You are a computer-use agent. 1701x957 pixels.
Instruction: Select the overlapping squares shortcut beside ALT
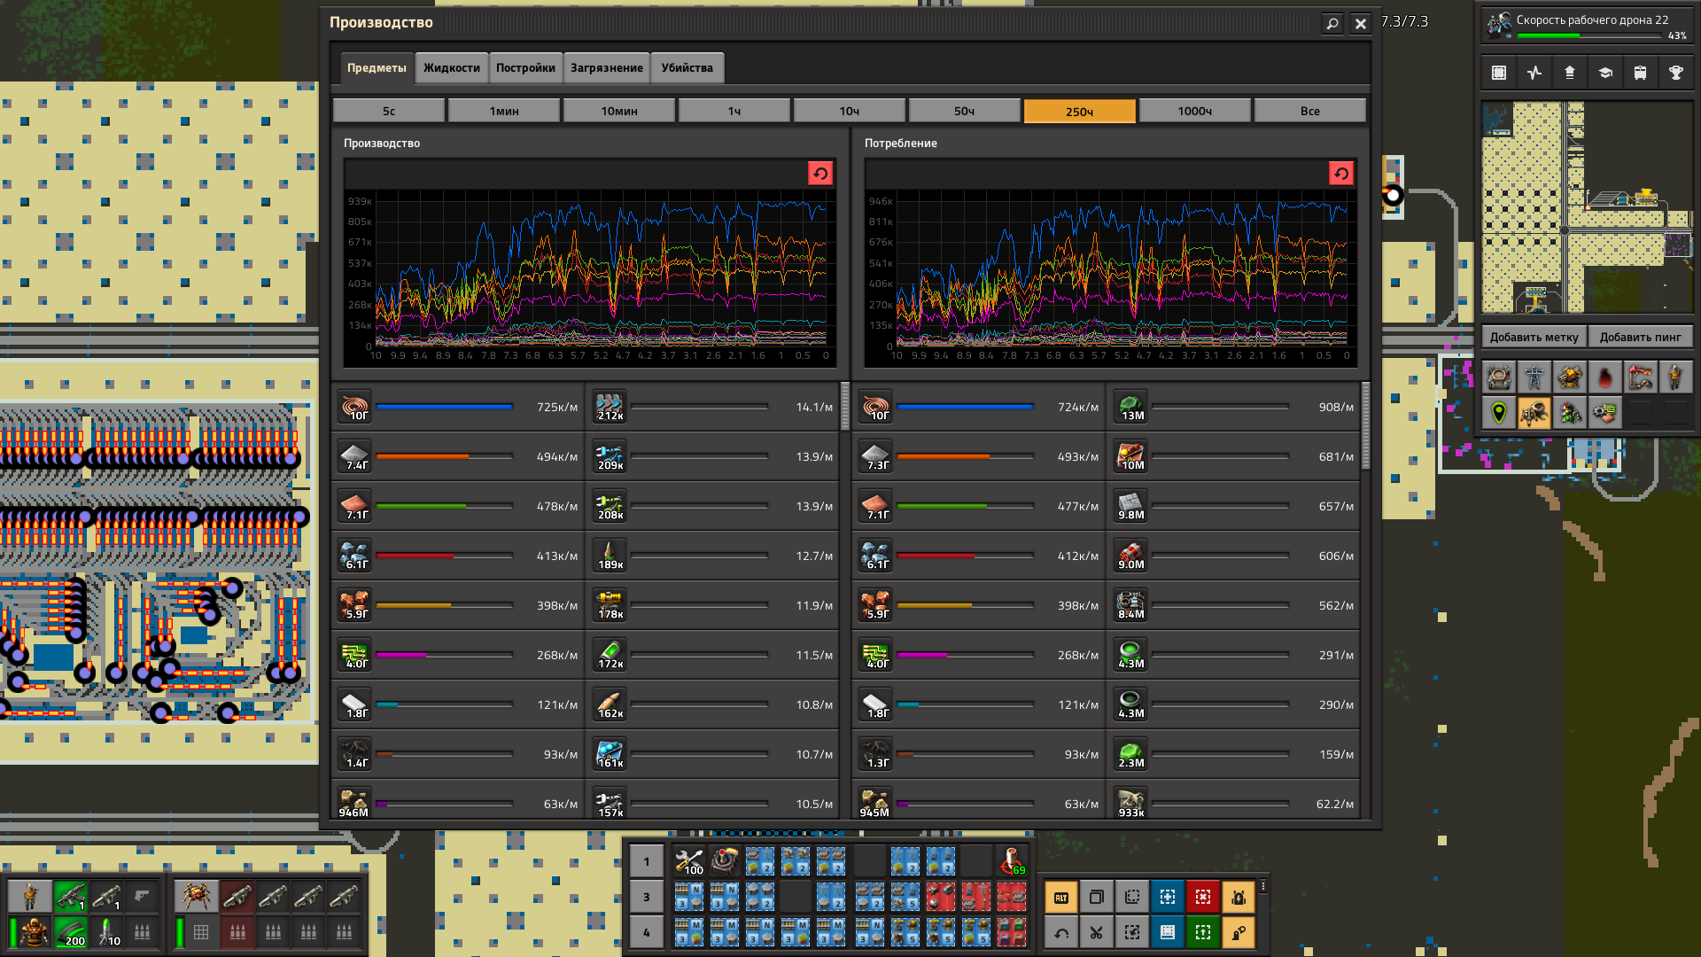(x=1097, y=897)
